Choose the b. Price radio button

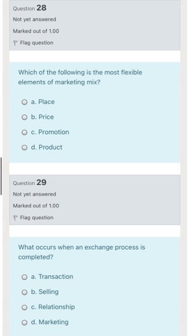[x=24, y=117]
